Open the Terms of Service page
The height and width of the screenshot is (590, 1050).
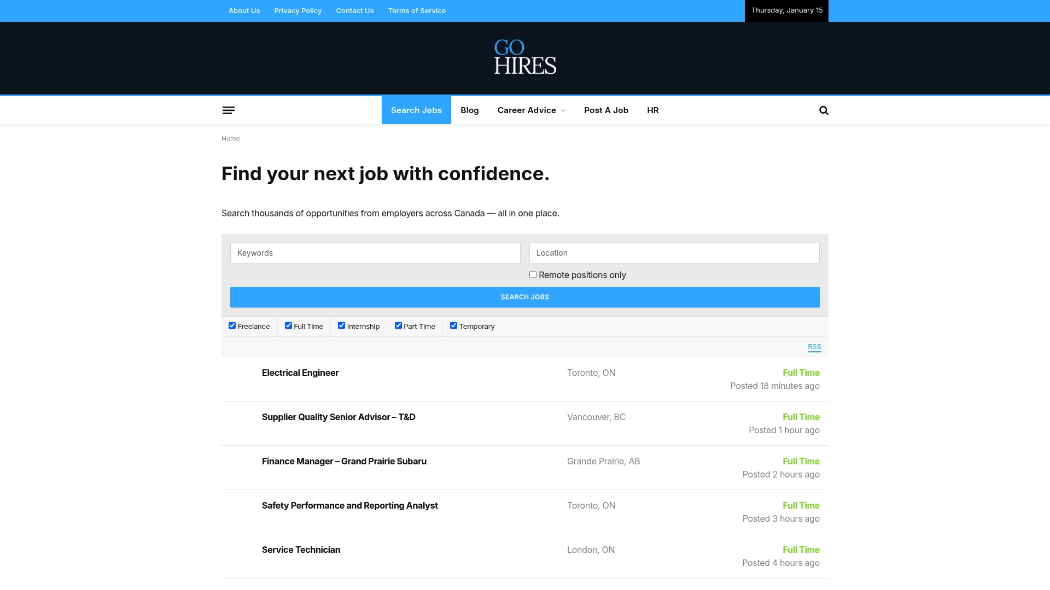coord(417,10)
